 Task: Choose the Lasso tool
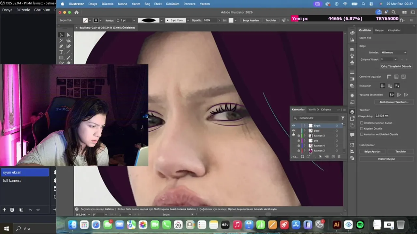coord(68,41)
